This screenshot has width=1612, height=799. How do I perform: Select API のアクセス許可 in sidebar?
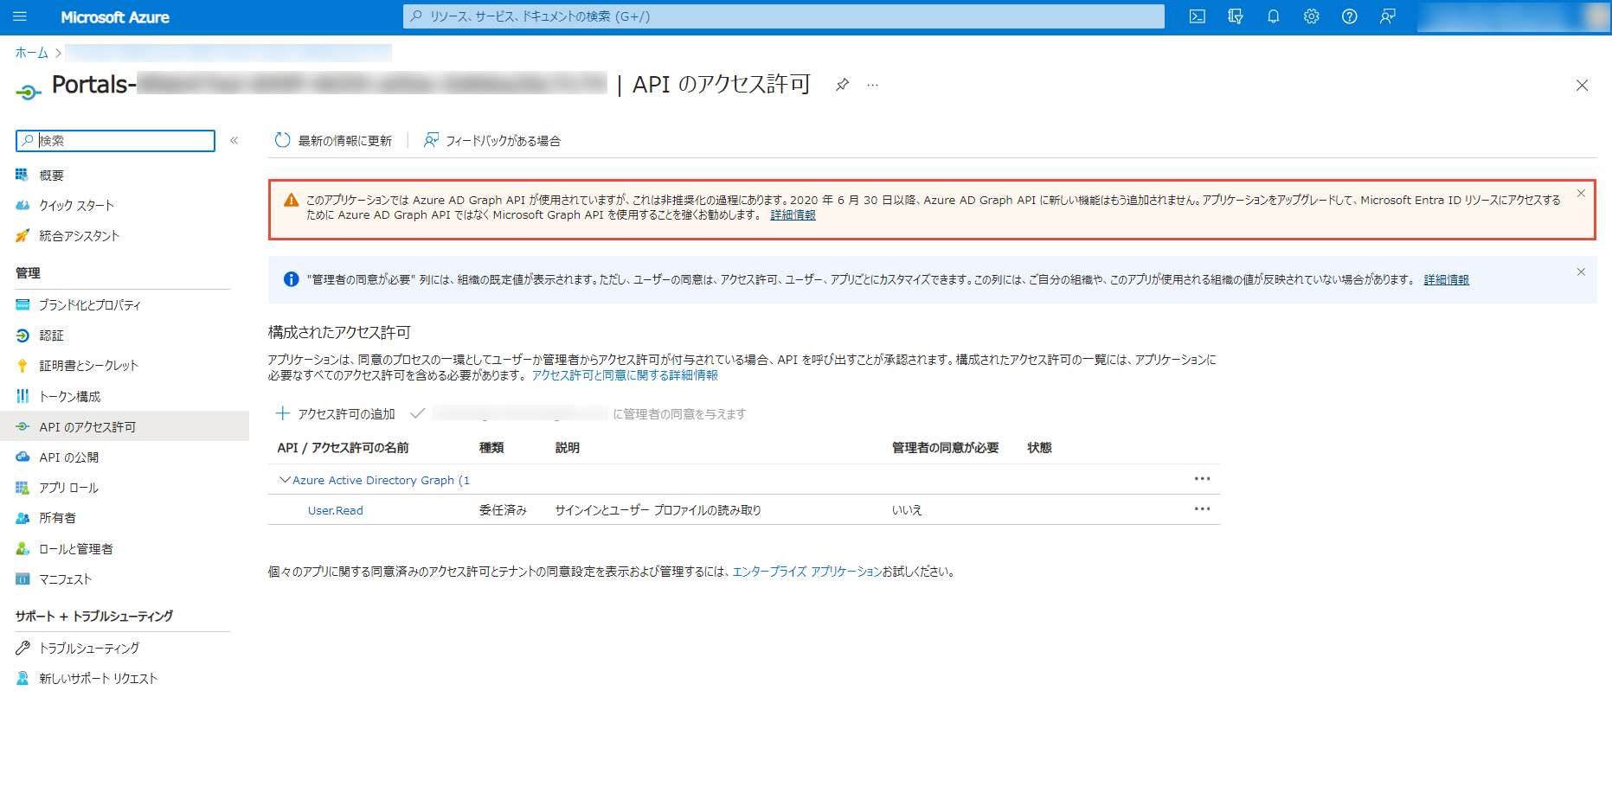125,426
